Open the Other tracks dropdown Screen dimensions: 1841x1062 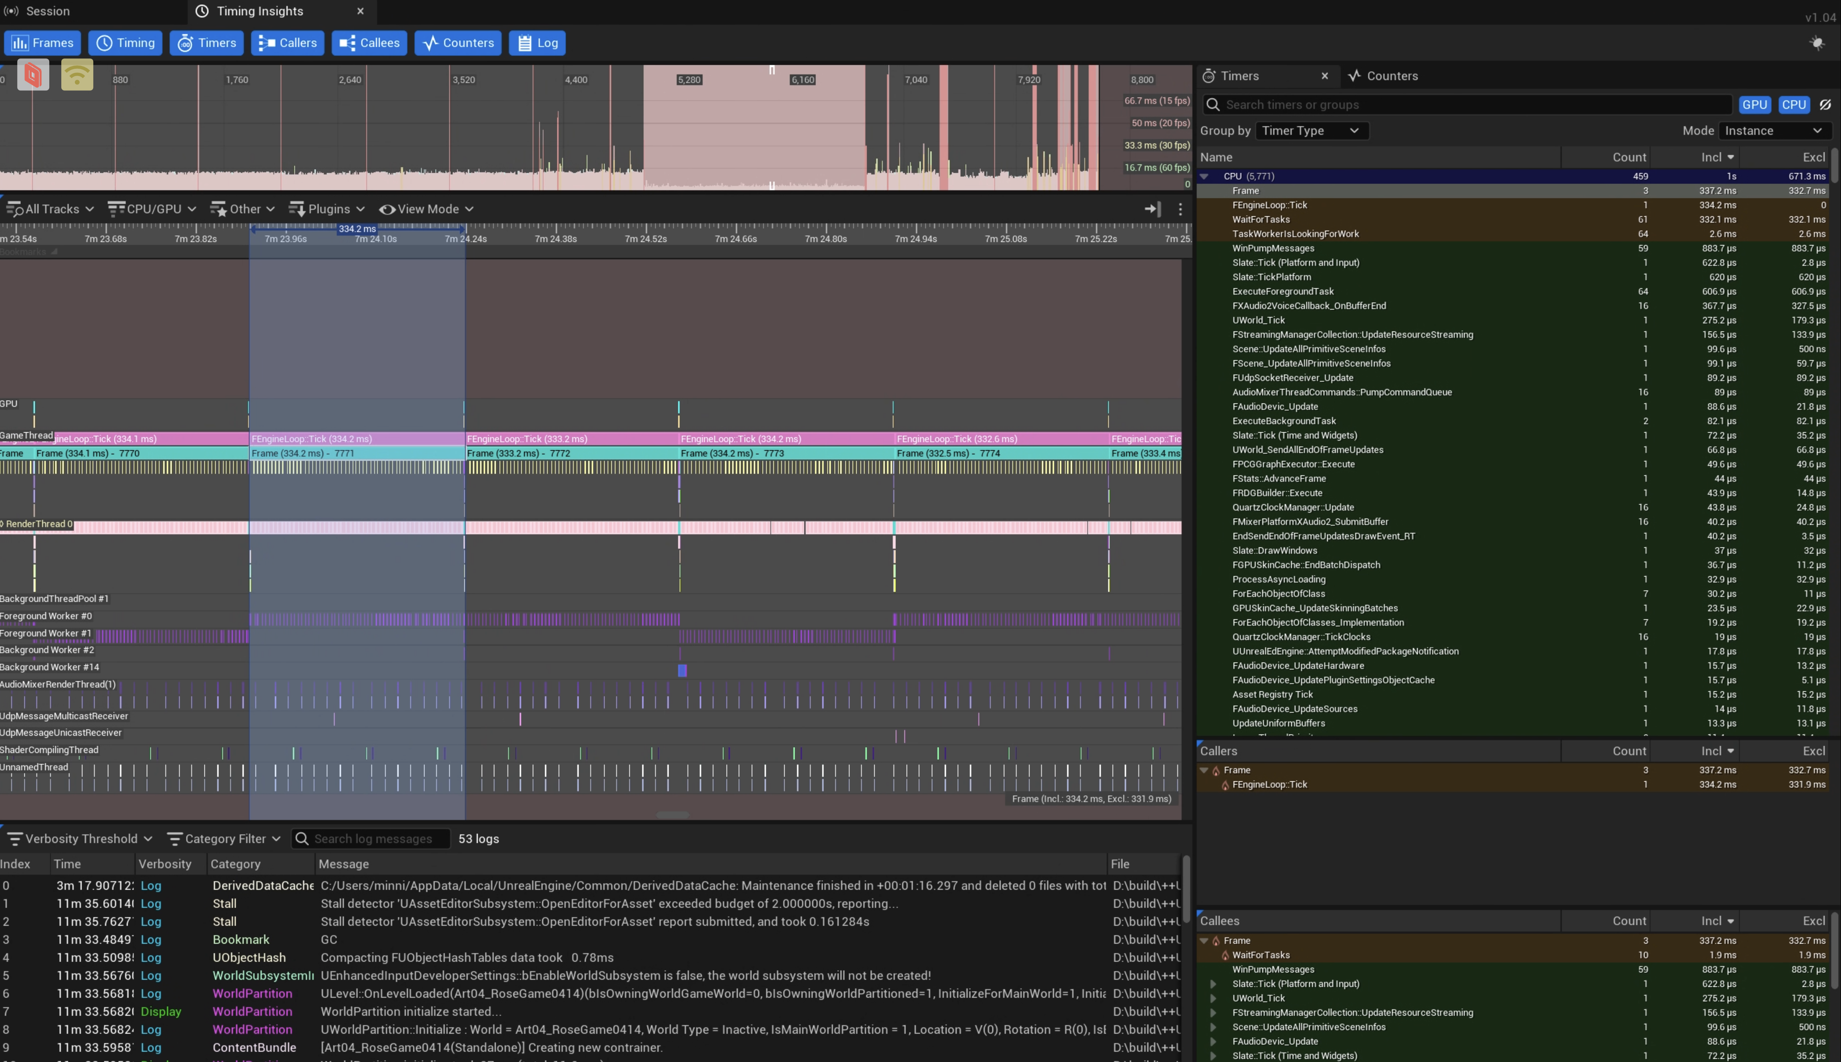243,210
